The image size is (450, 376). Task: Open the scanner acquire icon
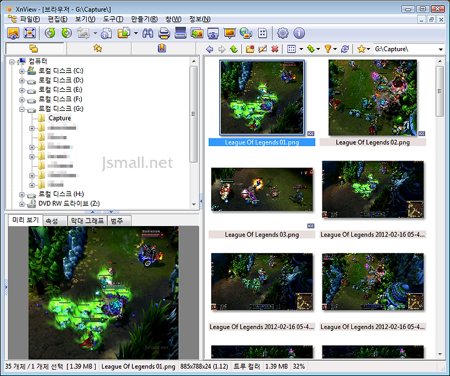click(181, 33)
